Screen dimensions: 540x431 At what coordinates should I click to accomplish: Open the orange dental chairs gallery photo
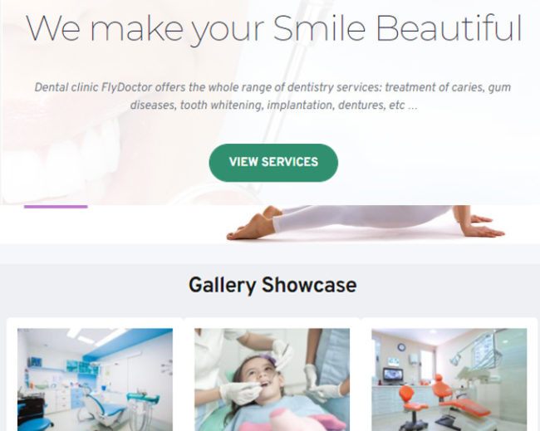tap(449, 380)
